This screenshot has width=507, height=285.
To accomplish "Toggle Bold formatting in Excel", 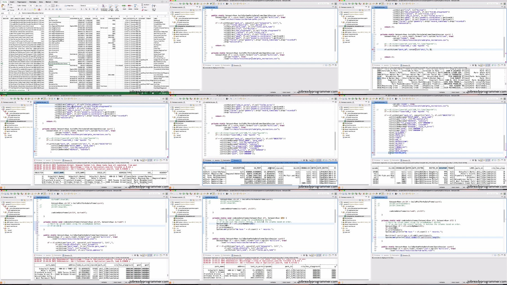I will tap(18, 9).
